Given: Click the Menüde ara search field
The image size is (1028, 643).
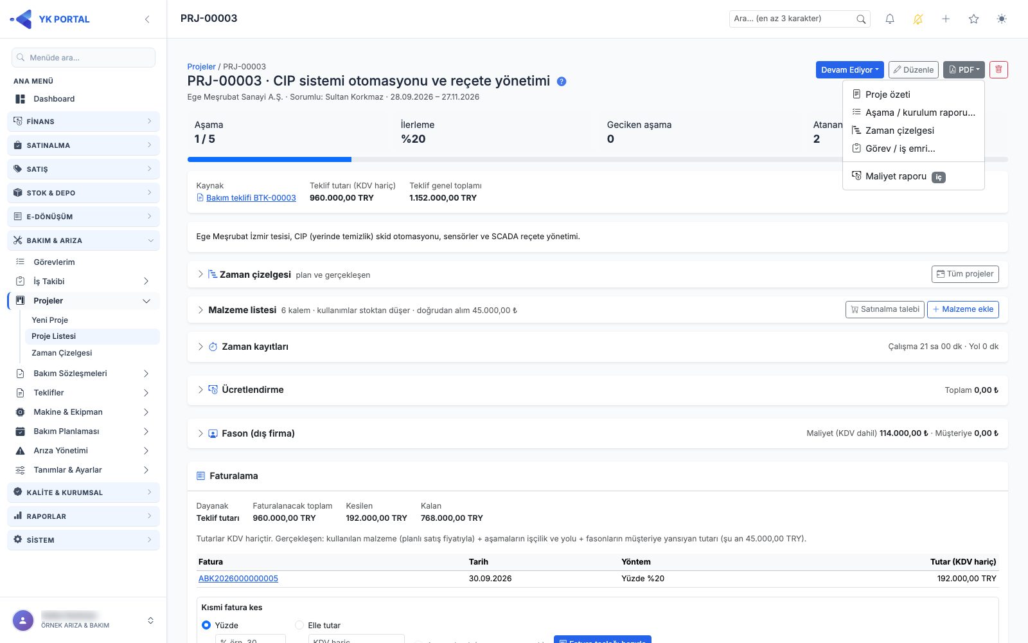Looking at the screenshot, I should [x=84, y=57].
